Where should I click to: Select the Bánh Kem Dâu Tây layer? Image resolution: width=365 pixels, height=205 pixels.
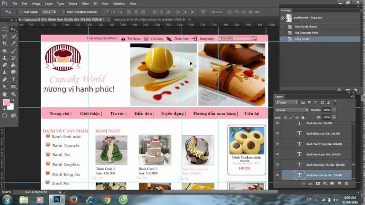coord(325,164)
